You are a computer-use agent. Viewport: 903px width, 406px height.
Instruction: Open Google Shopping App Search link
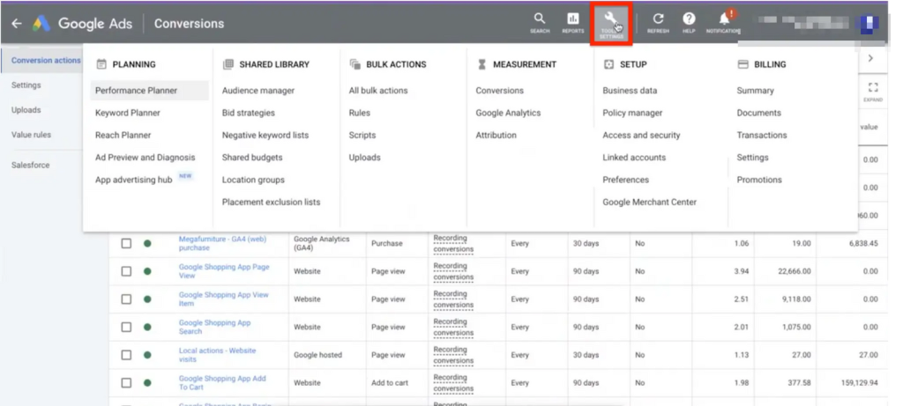215,327
